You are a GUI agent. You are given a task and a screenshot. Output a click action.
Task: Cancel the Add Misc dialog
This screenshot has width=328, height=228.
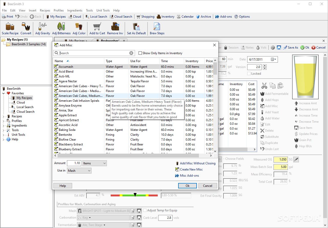(208, 186)
